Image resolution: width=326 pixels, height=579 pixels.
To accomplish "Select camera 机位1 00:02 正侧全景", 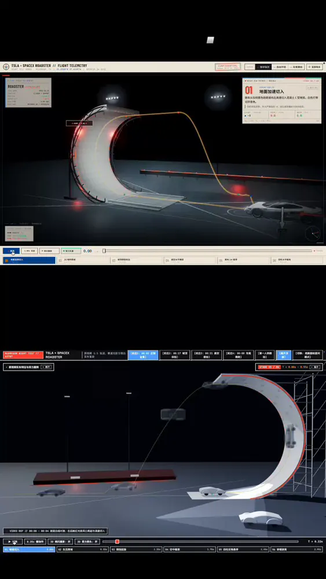I will (x=143, y=356).
